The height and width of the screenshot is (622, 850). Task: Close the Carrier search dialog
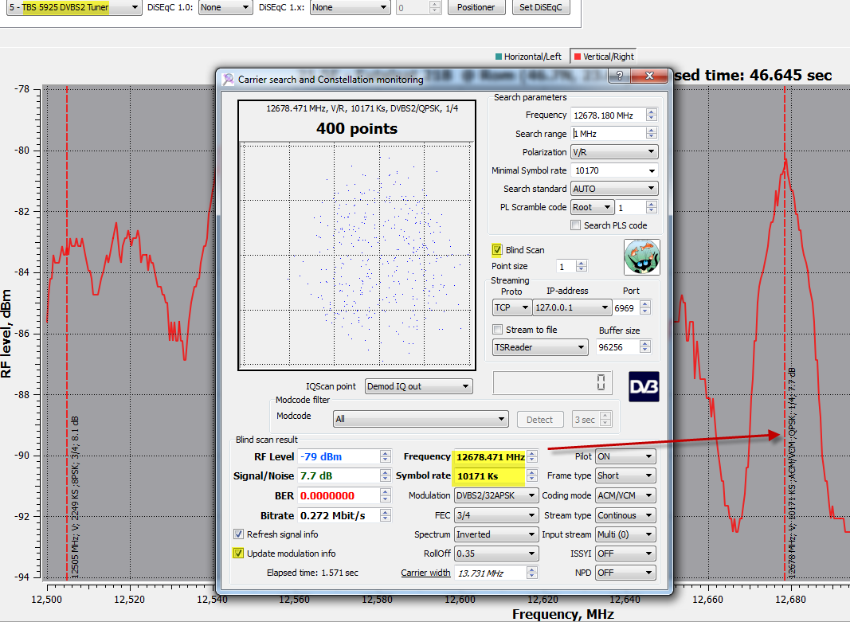click(649, 76)
